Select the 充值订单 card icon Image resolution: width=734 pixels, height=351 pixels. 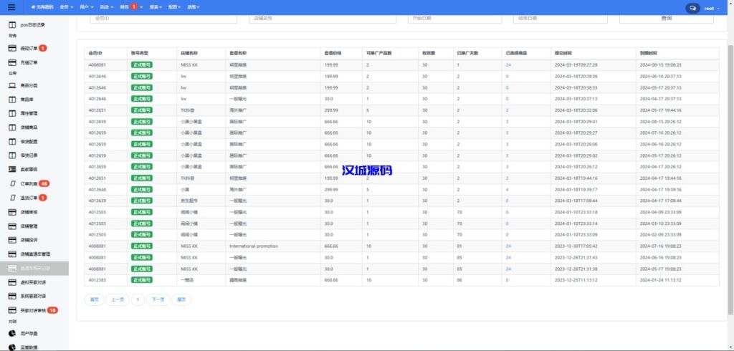click(x=12, y=62)
